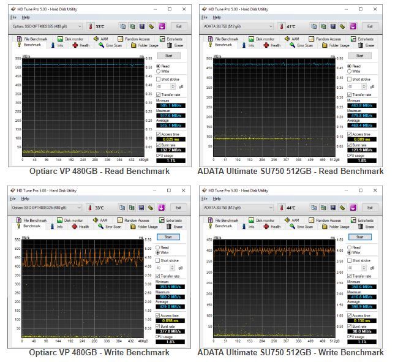Save floppy icon in ADATA Read Benchmark window
This screenshot has width=406, height=362.
pyautogui.click(x=333, y=26)
